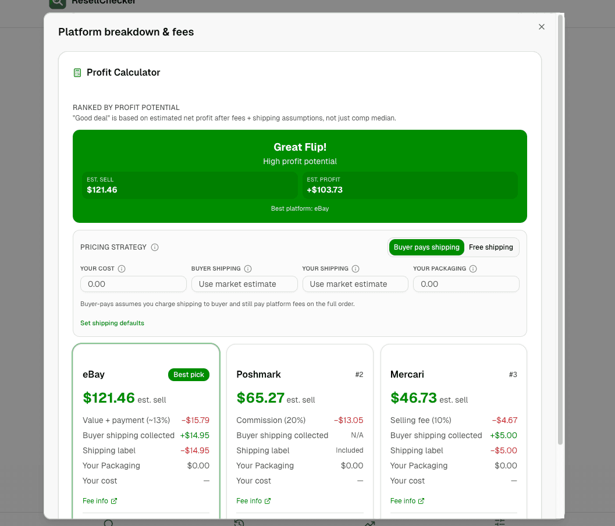The width and height of the screenshot is (615, 526).
Task: Open the Your Shipping market estimate selector
Action: click(x=355, y=284)
